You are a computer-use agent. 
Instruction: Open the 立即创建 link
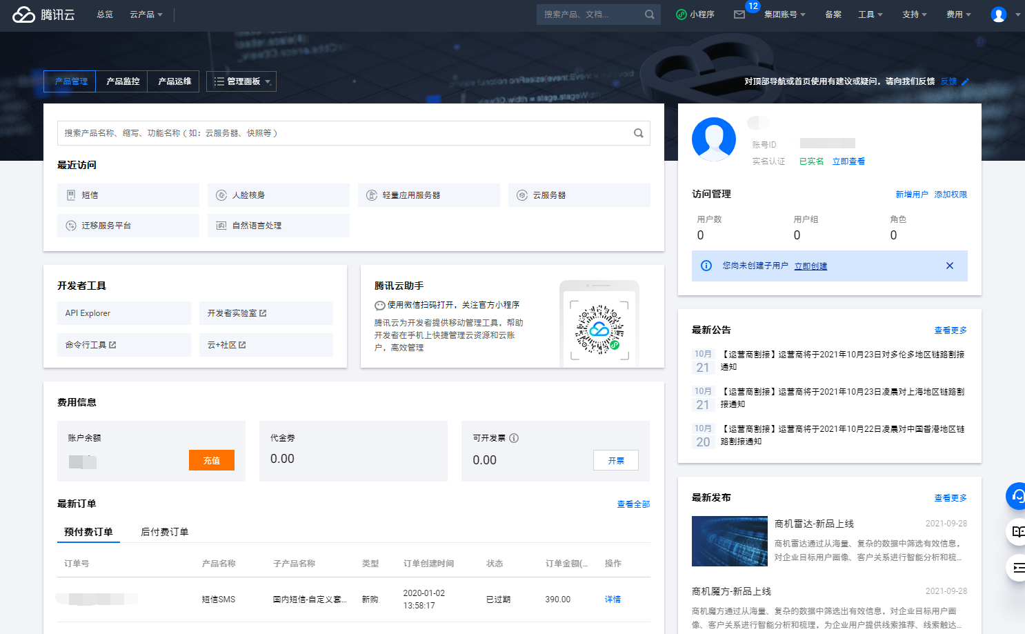tap(810, 266)
